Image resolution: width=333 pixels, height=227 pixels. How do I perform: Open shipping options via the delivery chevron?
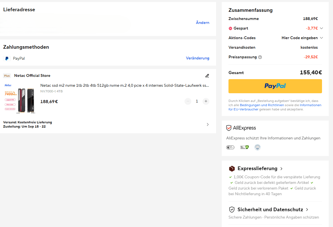[208, 124]
